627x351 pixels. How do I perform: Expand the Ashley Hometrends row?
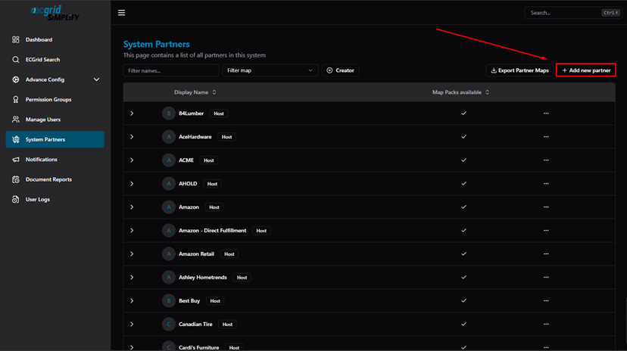132,278
